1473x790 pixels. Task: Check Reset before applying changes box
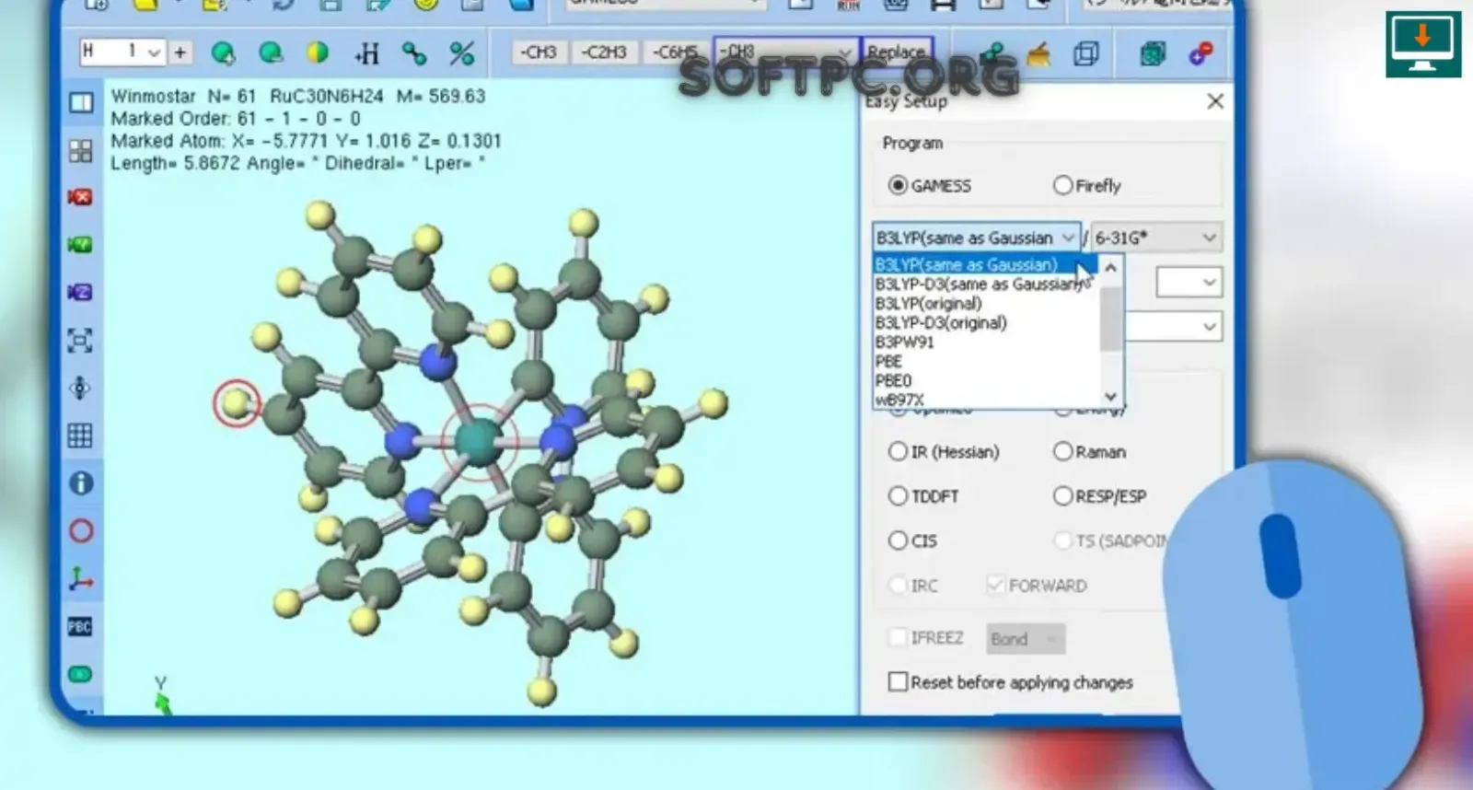click(x=898, y=681)
